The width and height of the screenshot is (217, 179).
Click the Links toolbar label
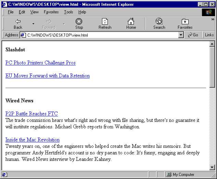[x=209, y=35]
